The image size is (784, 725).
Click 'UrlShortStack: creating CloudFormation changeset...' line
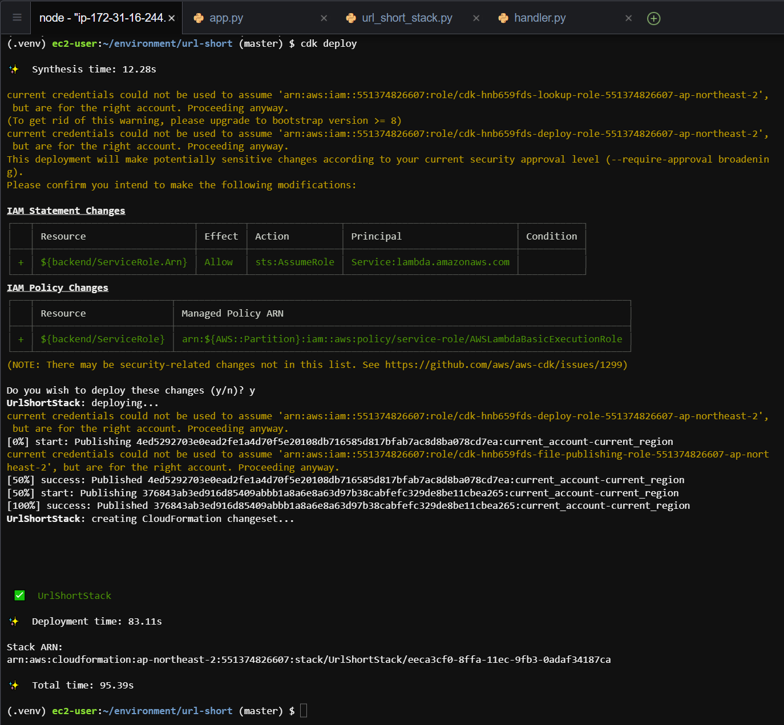tap(151, 519)
